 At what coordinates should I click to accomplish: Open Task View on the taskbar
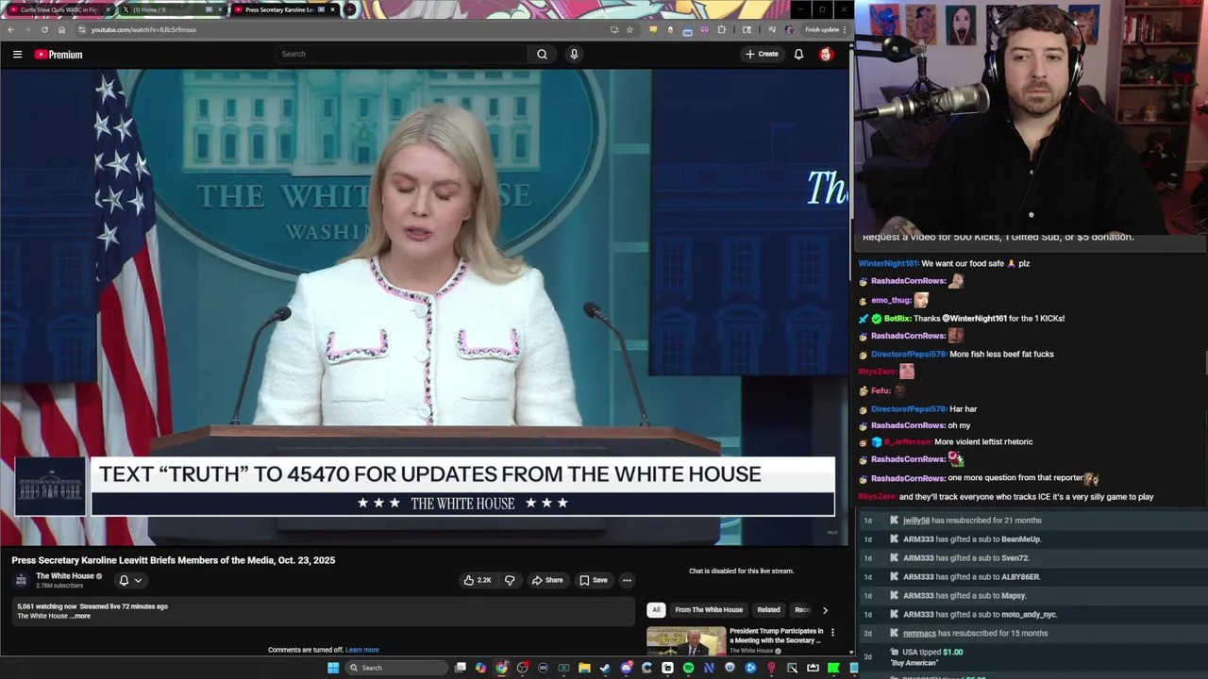460,668
